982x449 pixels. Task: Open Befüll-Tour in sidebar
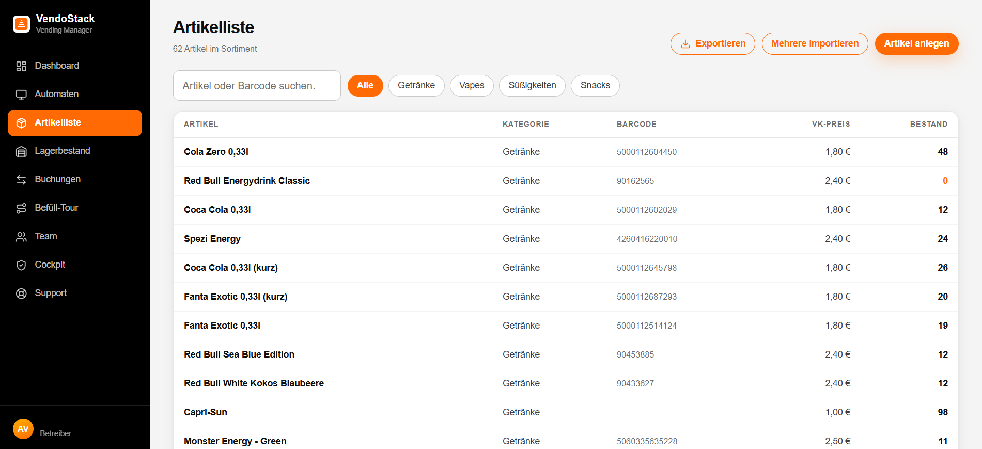coord(75,208)
